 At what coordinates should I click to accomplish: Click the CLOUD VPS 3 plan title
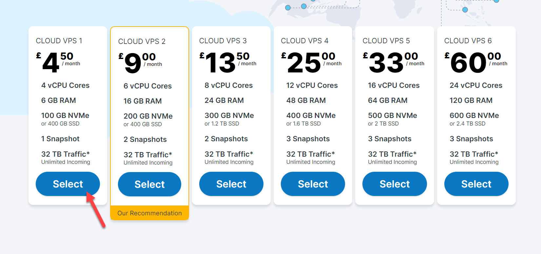tap(223, 41)
